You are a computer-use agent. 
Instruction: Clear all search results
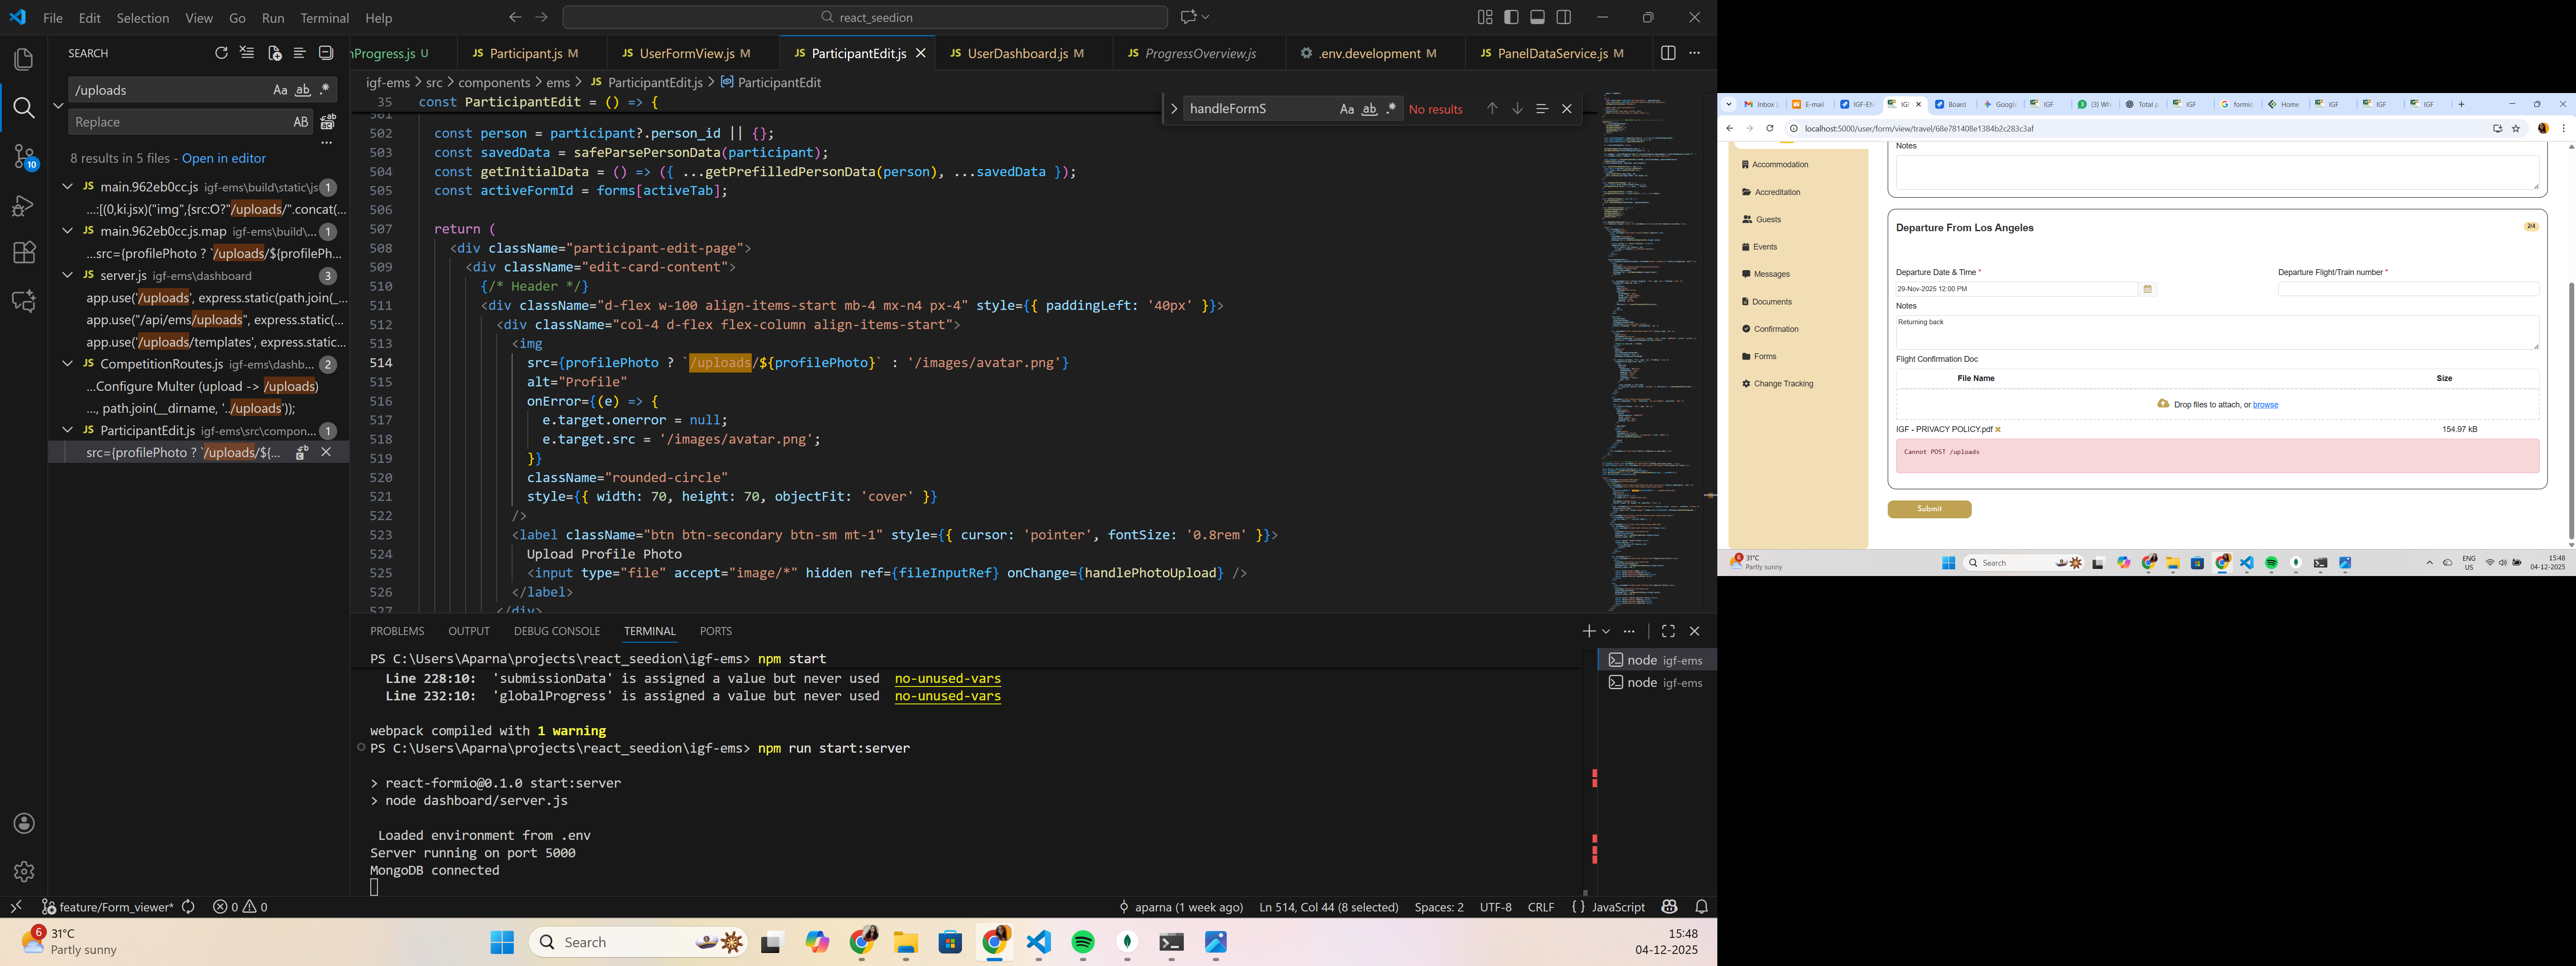tap(247, 53)
